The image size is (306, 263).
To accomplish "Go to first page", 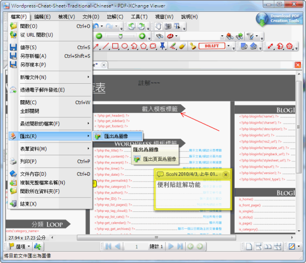I will click(108, 246).
